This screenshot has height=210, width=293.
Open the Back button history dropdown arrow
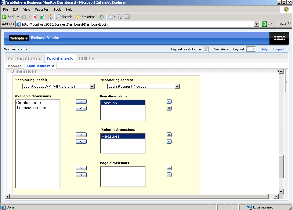pos(18,17)
